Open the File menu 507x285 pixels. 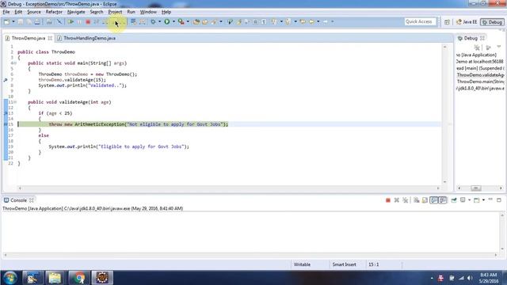[6, 12]
